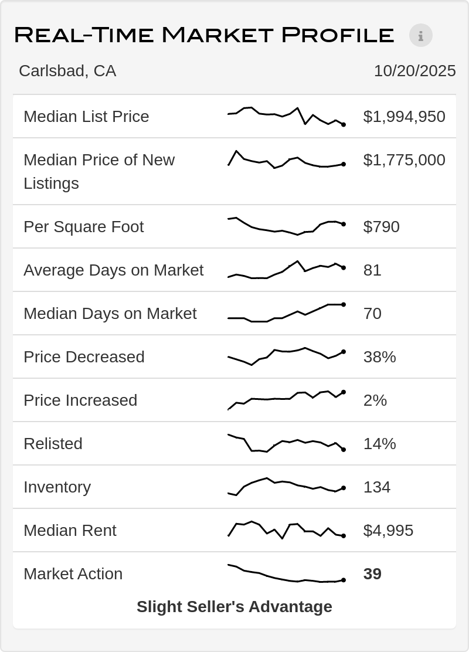The height and width of the screenshot is (652, 469).
Task: Click the 10/20/2025 date label
Action: 414,71
